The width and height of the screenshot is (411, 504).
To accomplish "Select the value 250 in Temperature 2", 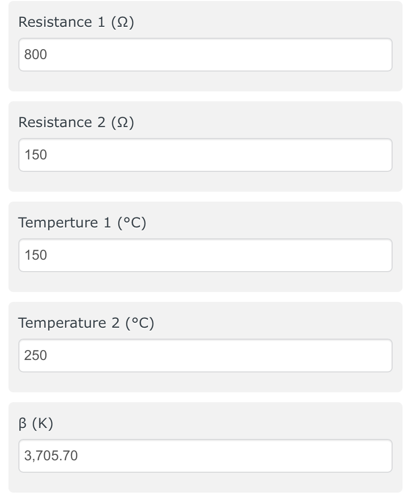I will tap(35, 356).
